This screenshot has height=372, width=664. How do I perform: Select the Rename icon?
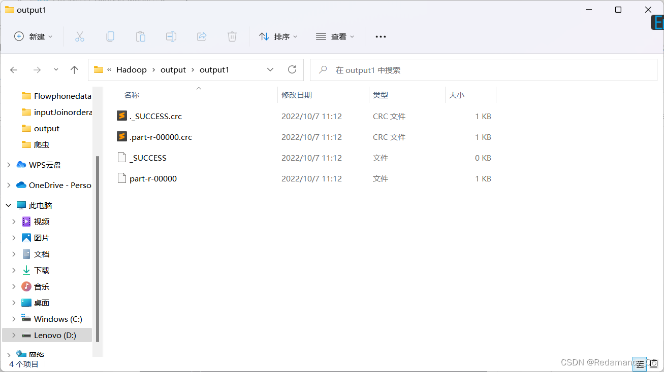point(171,36)
